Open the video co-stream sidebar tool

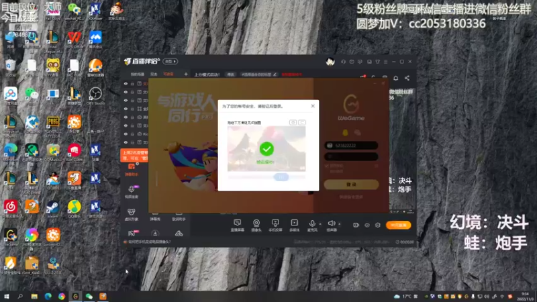tap(131, 192)
